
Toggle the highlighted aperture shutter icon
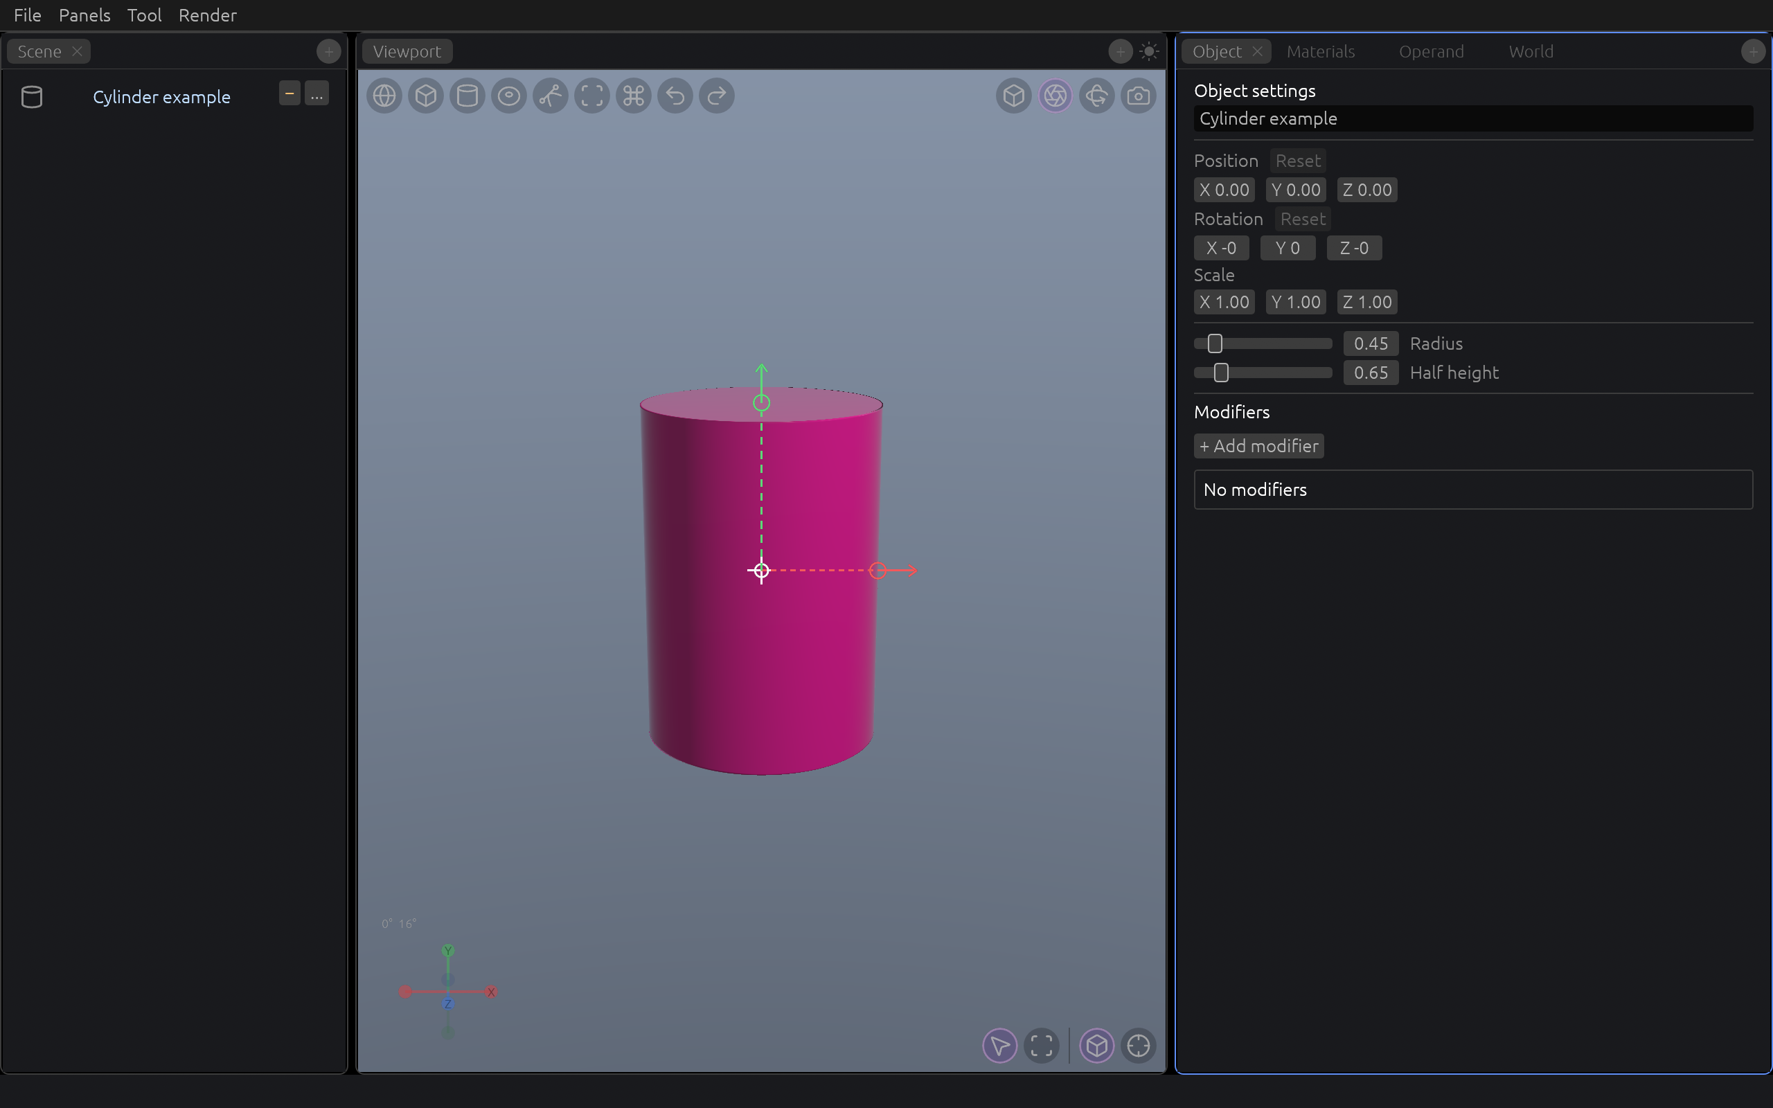pos(1055,96)
